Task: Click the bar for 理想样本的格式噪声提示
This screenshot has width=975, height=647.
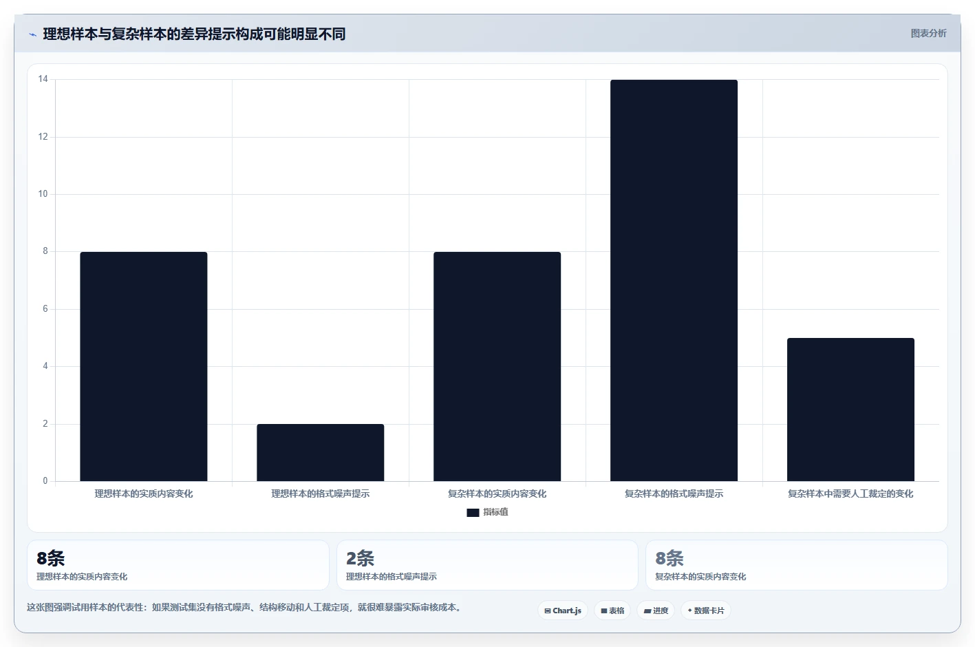Action: 321,452
